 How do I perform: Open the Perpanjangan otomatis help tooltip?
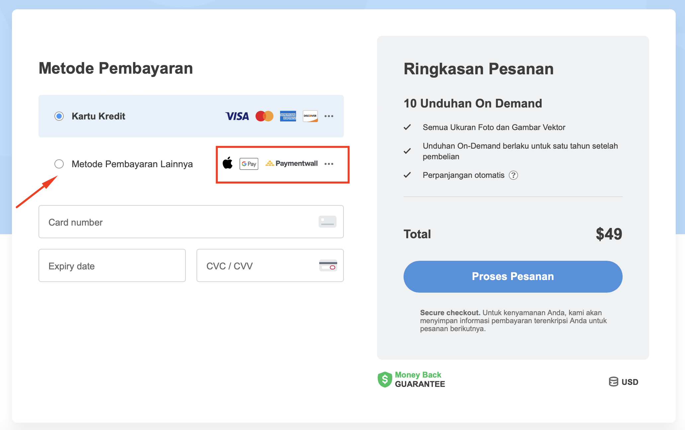tap(513, 175)
